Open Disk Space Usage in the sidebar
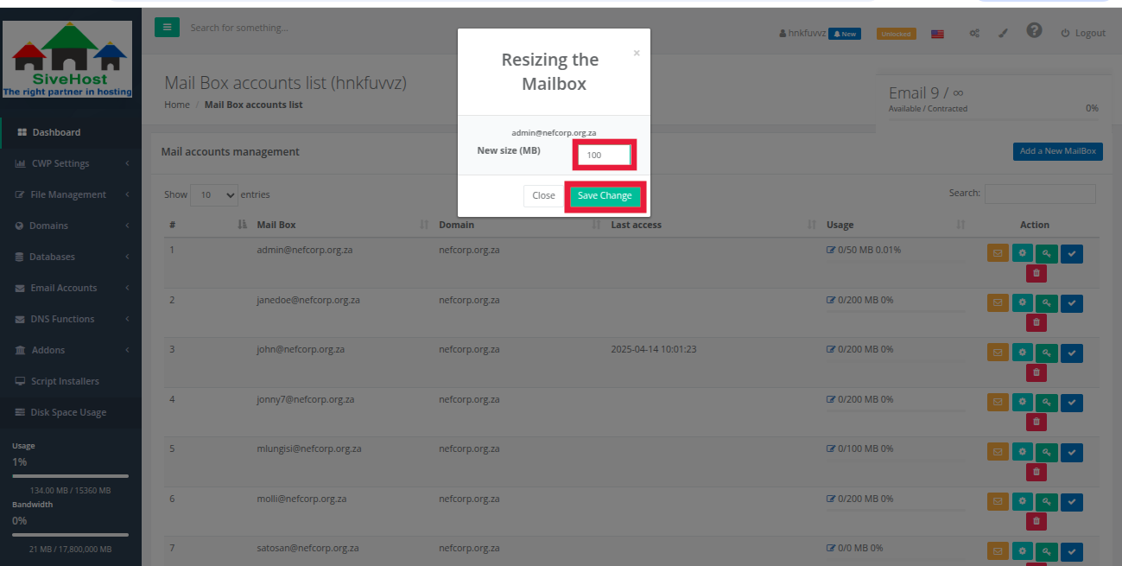 point(71,412)
